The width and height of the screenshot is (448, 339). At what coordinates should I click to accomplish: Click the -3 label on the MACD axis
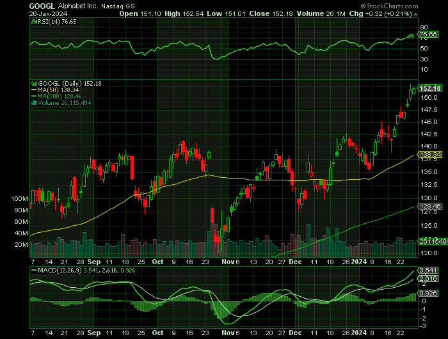(x=424, y=326)
